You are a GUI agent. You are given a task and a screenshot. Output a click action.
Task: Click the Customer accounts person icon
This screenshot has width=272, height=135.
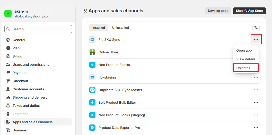point(8,89)
